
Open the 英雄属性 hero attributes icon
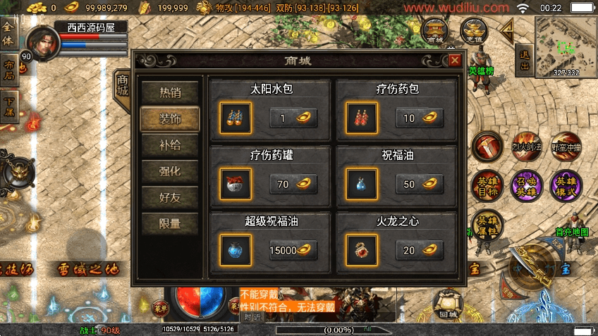[487, 225]
